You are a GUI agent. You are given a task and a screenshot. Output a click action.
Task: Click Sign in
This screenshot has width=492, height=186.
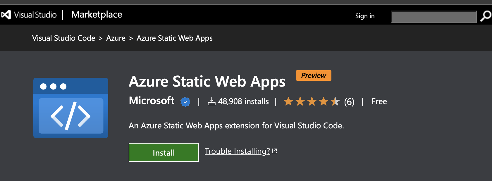pyautogui.click(x=365, y=16)
